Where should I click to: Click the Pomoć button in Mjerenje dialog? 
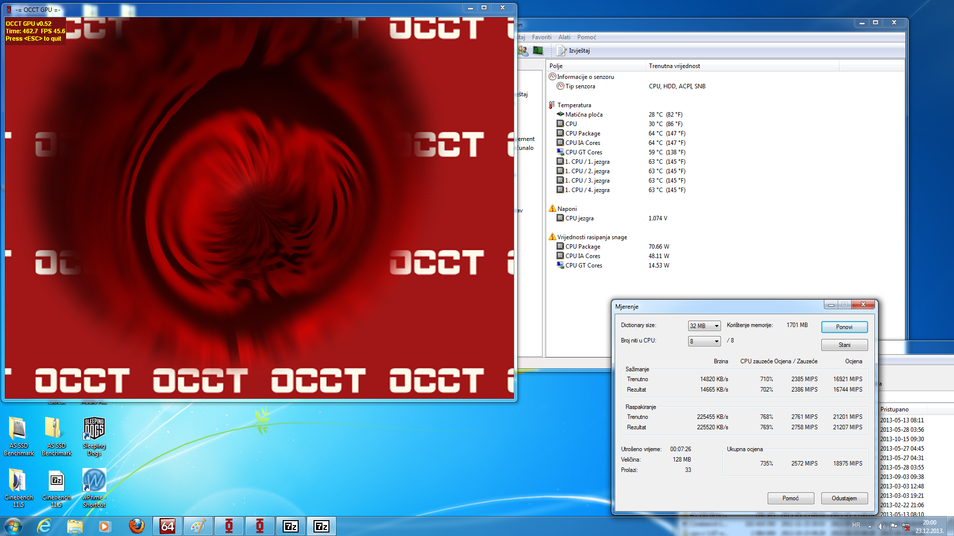(791, 498)
